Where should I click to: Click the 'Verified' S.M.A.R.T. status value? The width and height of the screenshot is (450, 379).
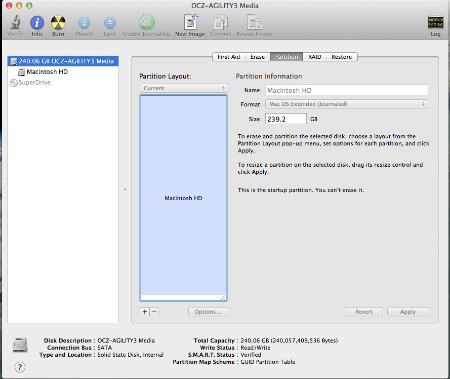click(251, 355)
